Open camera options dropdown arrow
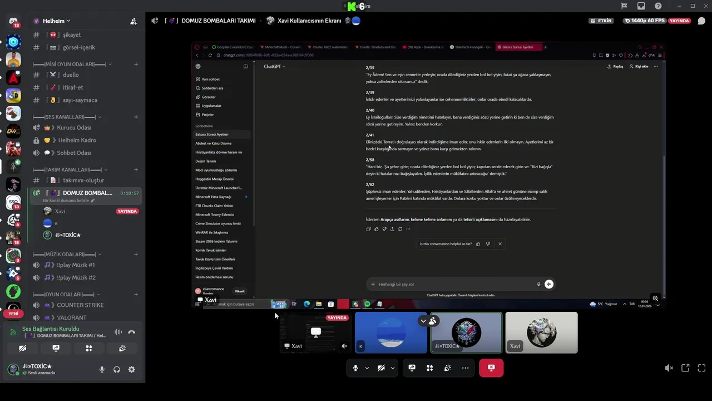This screenshot has width=712, height=401. tap(393, 368)
